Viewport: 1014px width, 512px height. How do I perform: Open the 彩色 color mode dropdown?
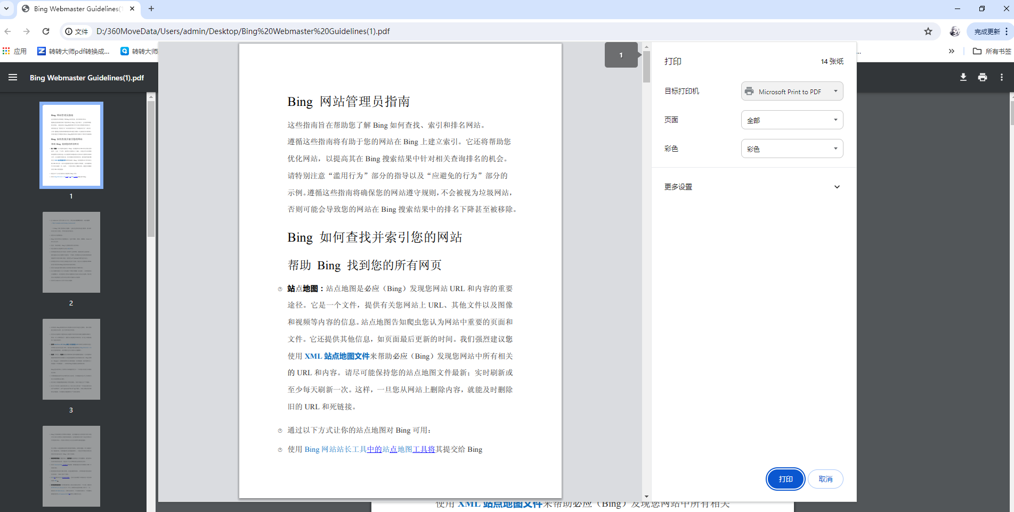pyautogui.click(x=792, y=148)
